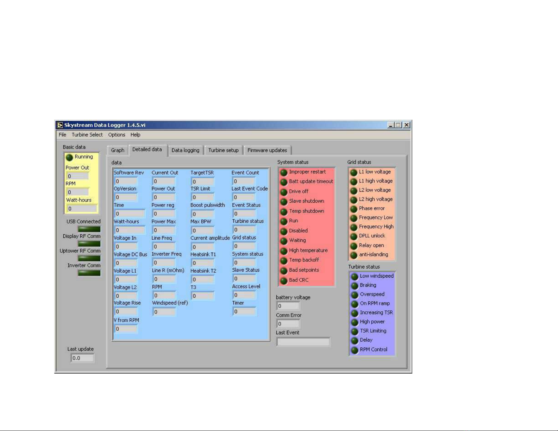Click the Last update value field
This screenshot has height=431, width=558.
click(82, 358)
